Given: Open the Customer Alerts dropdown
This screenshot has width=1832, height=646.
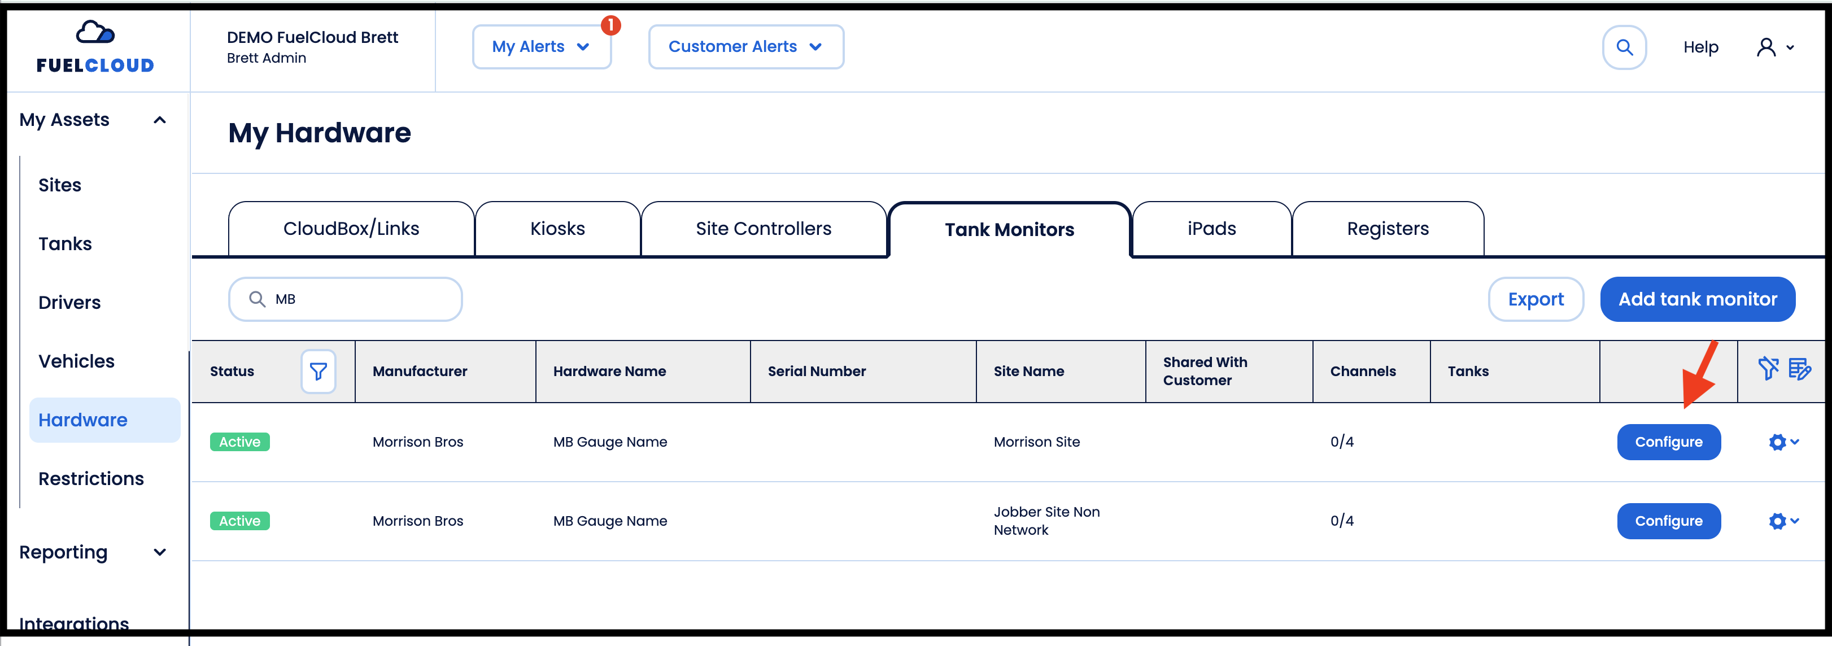Looking at the screenshot, I should point(746,47).
